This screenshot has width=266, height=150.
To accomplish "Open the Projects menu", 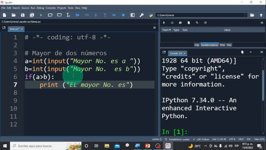I will (62, 8).
